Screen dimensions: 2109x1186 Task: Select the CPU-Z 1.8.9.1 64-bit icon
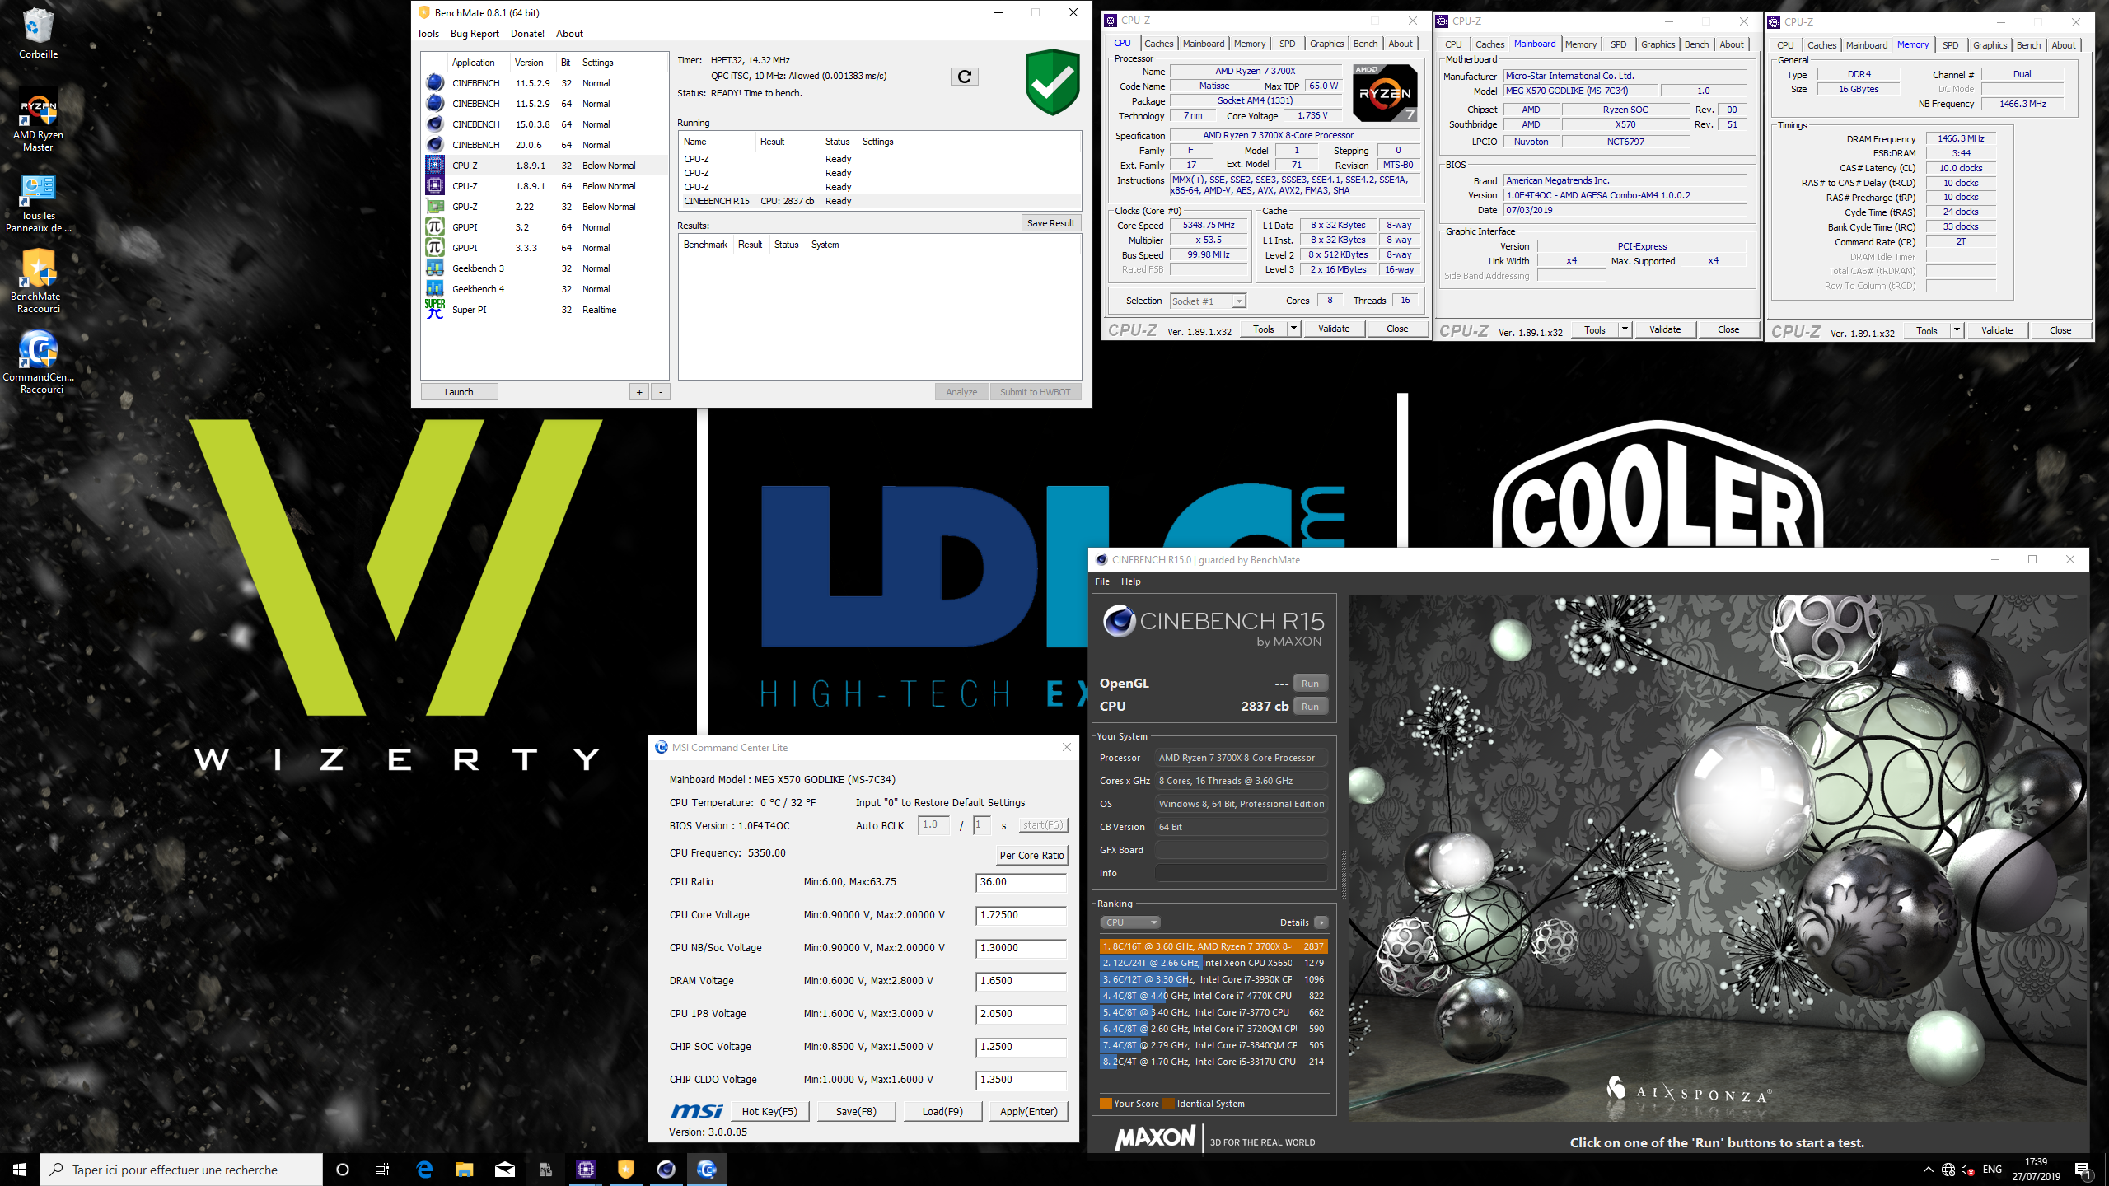[435, 186]
